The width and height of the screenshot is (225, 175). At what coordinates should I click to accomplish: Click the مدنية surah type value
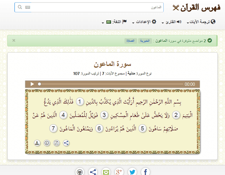tap(131, 73)
